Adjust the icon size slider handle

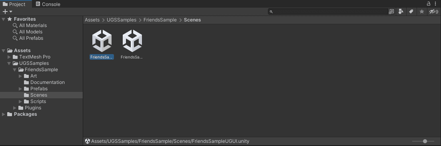pos(425,141)
